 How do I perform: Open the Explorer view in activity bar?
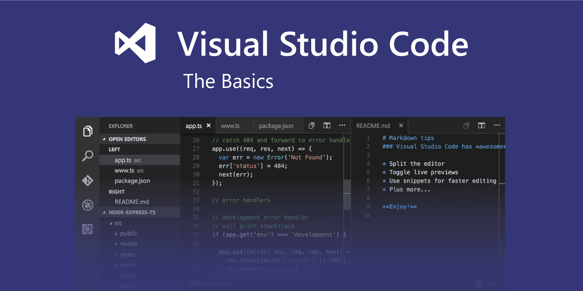click(87, 131)
